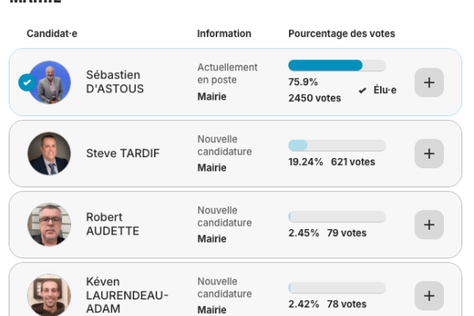
Task: Open Robert AUDETTE profile photo
Action: [49, 224]
